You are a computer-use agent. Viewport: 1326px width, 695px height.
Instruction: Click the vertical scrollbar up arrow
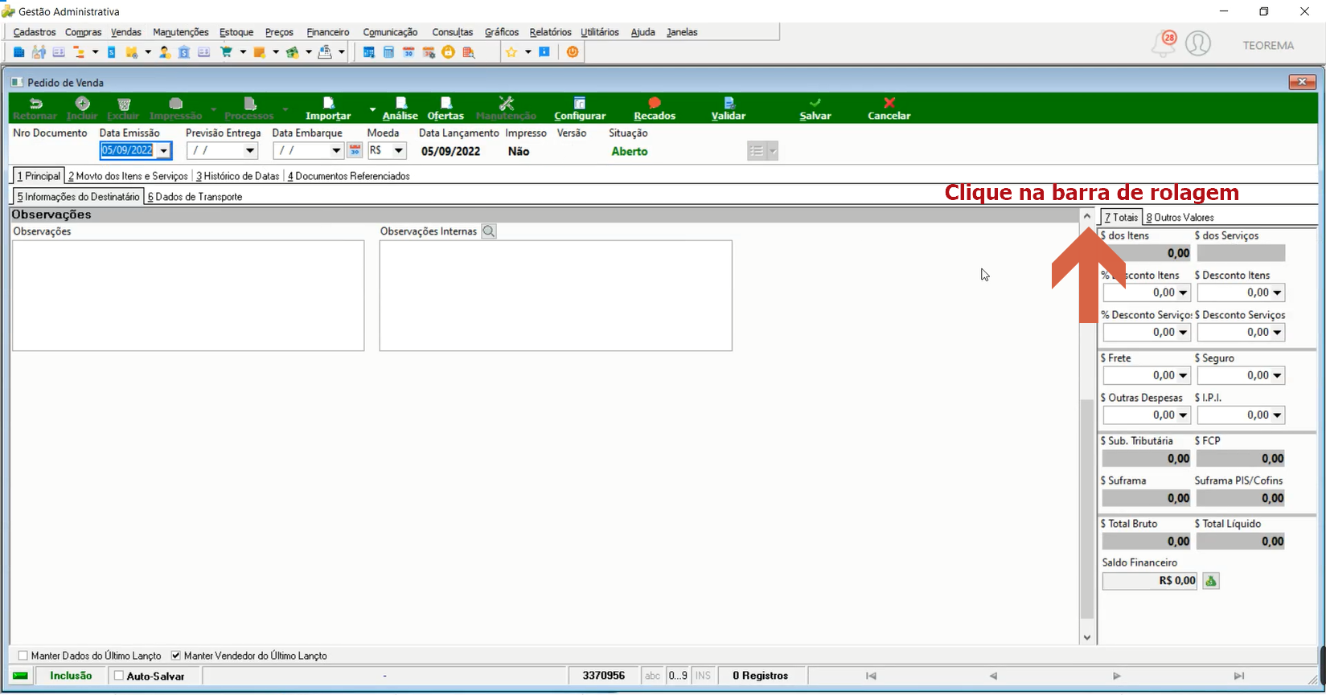click(x=1087, y=216)
